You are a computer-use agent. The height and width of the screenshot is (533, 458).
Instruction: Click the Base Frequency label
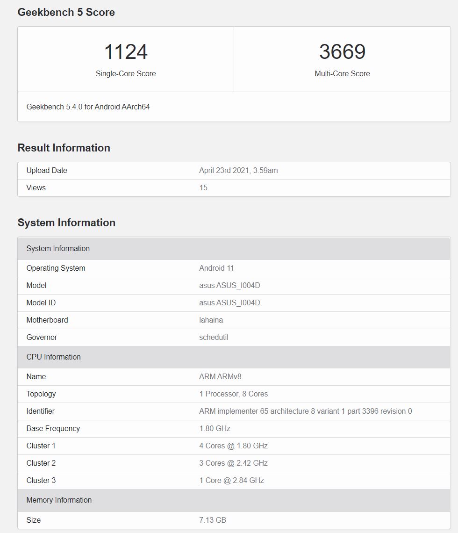point(53,429)
